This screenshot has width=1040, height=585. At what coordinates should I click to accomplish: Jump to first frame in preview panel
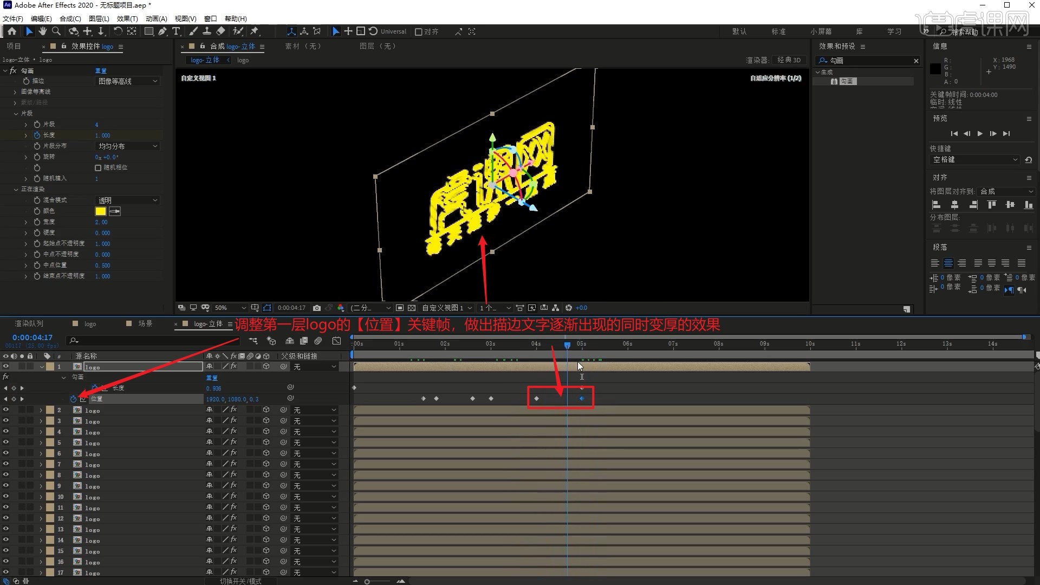click(x=954, y=133)
